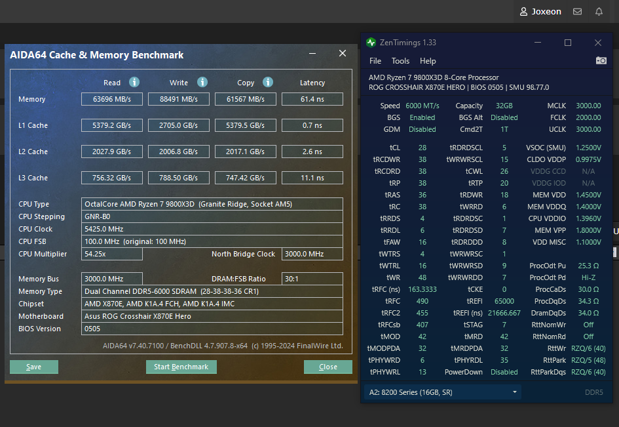Click the FCLK 2000.00 value
Screen dimensions: 619x427
coord(588,117)
